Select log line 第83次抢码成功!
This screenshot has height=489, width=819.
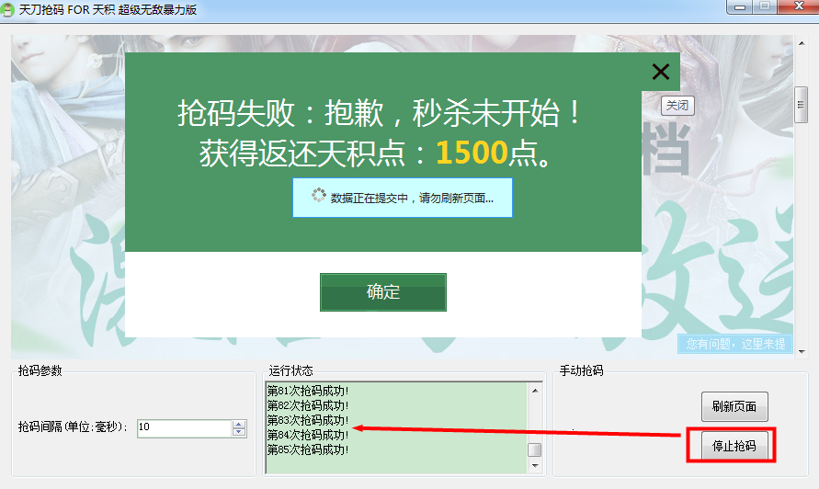(308, 420)
